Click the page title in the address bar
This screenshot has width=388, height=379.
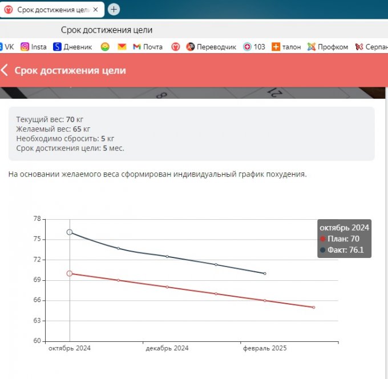[107, 30]
